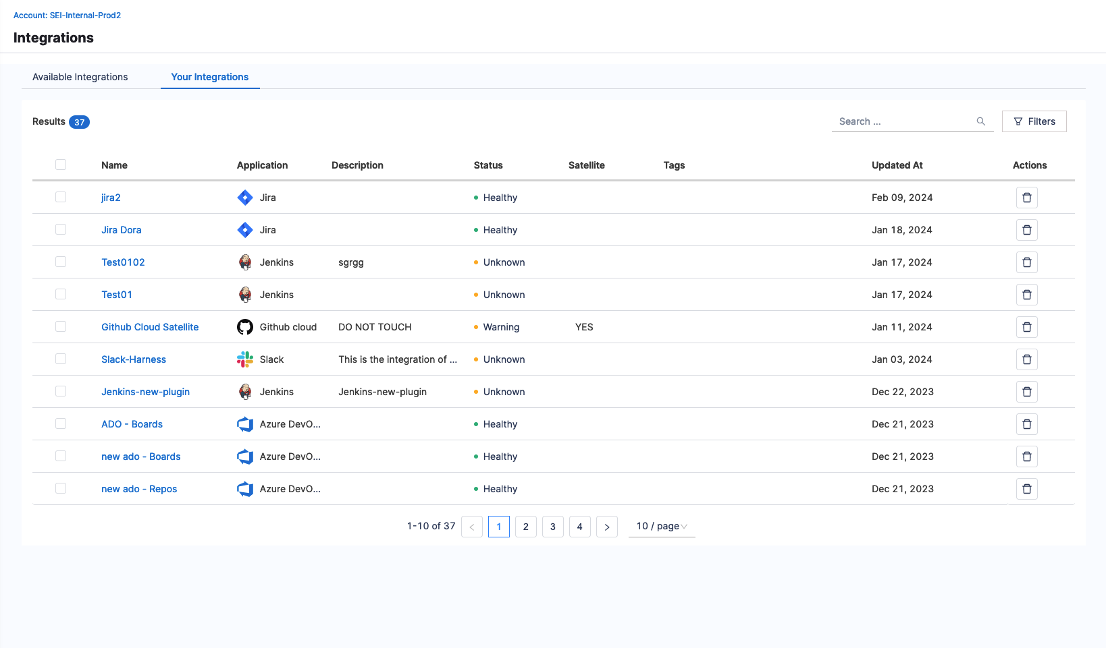The width and height of the screenshot is (1106, 648).
Task: Click the Search input field
Action: [x=901, y=121]
